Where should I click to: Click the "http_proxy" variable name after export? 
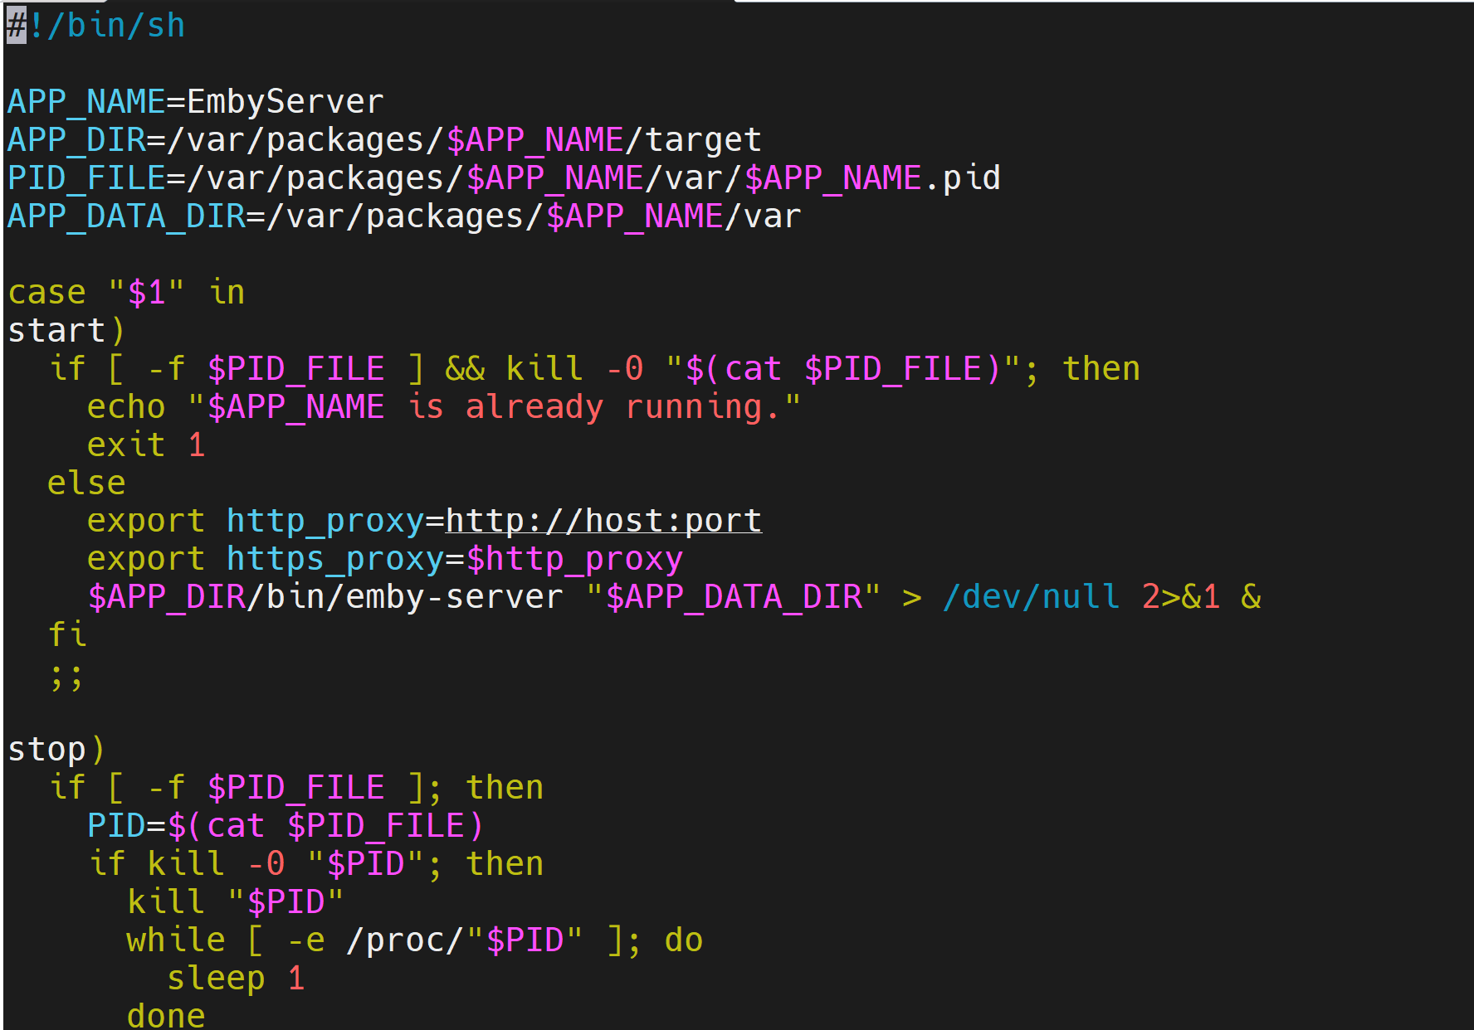[325, 522]
